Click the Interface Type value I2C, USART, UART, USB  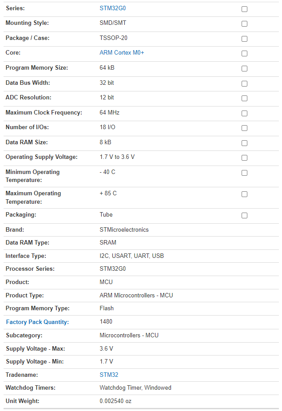[131, 256]
